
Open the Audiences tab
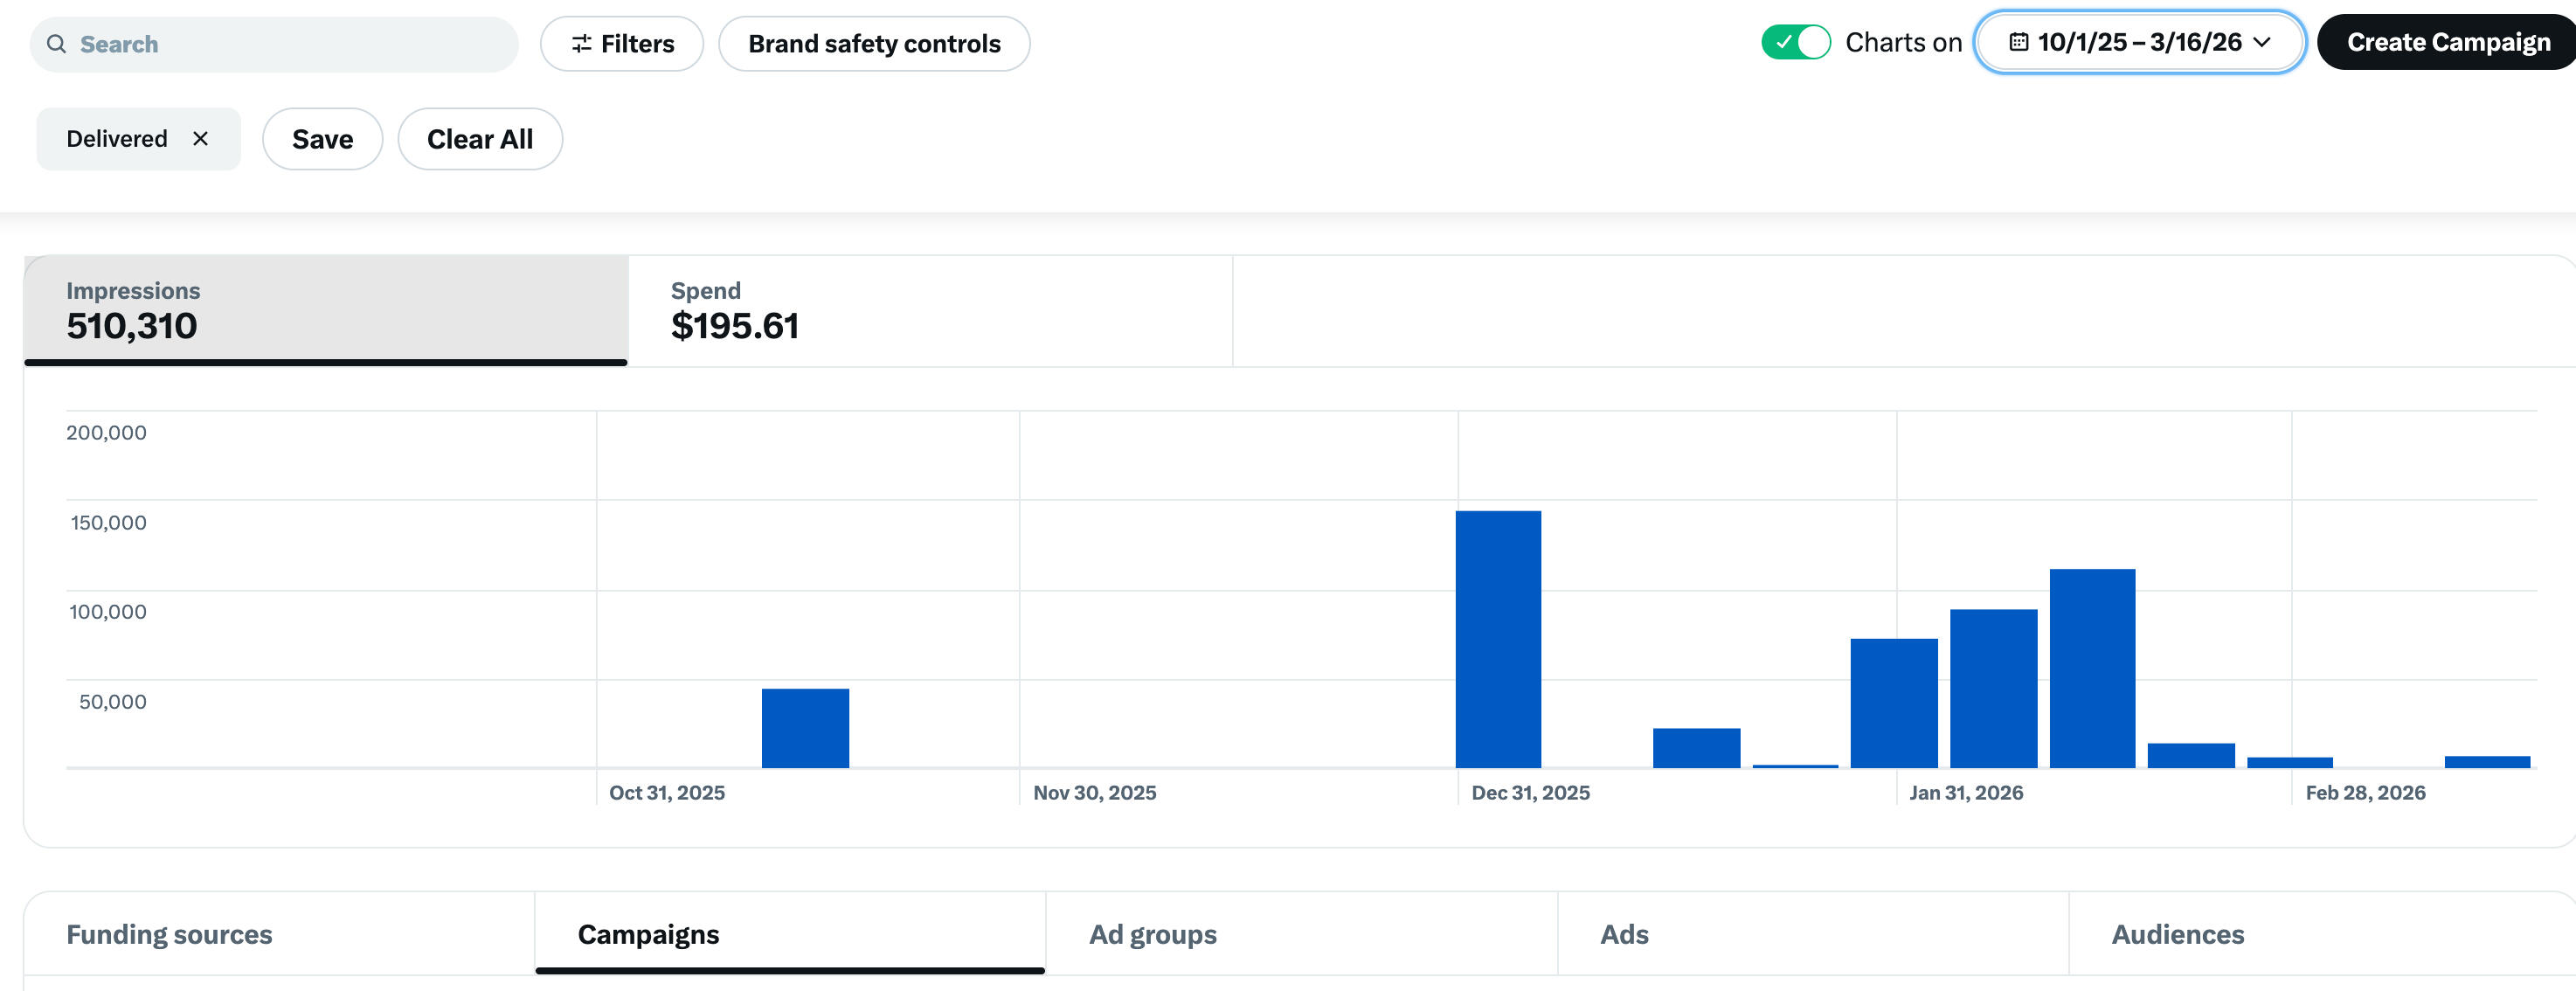2177,934
